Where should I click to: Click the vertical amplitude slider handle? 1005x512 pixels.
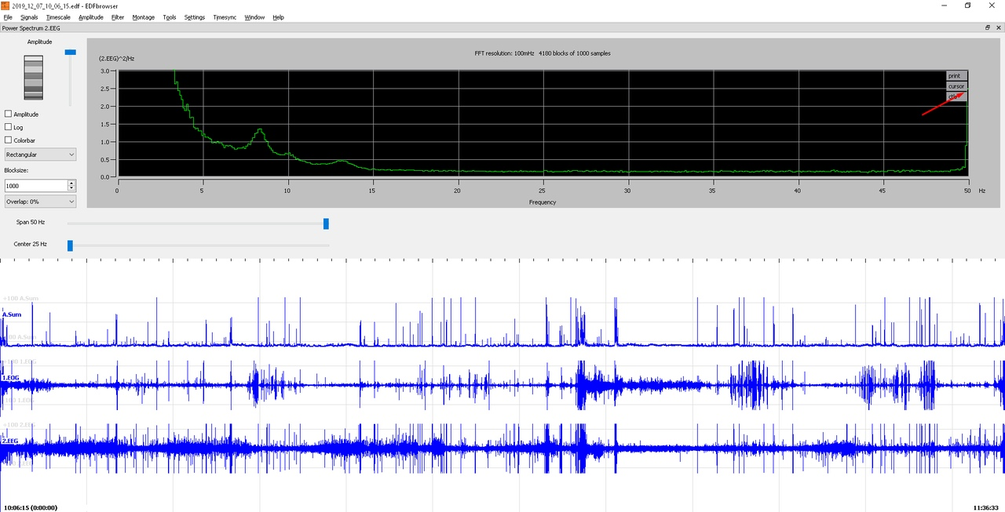coord(71,52)
